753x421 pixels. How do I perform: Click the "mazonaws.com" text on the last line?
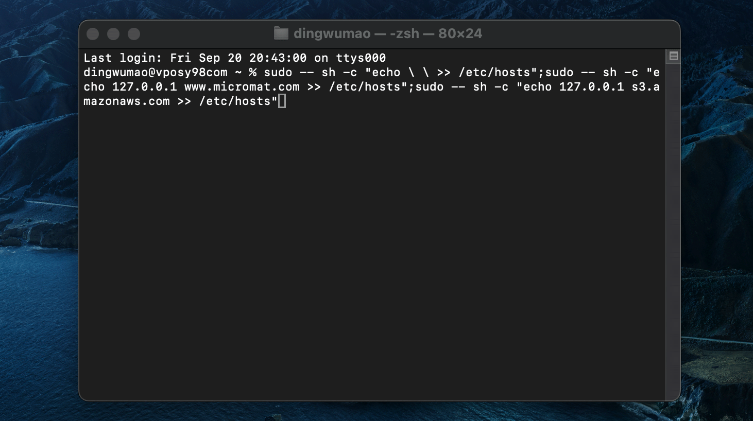(x=127, y=101)
